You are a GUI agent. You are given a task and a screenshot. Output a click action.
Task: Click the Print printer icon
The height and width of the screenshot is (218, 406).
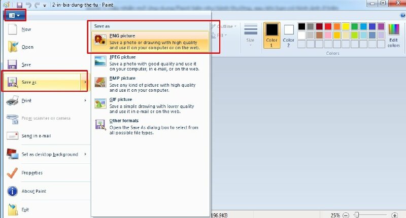(x=13, y=101)
